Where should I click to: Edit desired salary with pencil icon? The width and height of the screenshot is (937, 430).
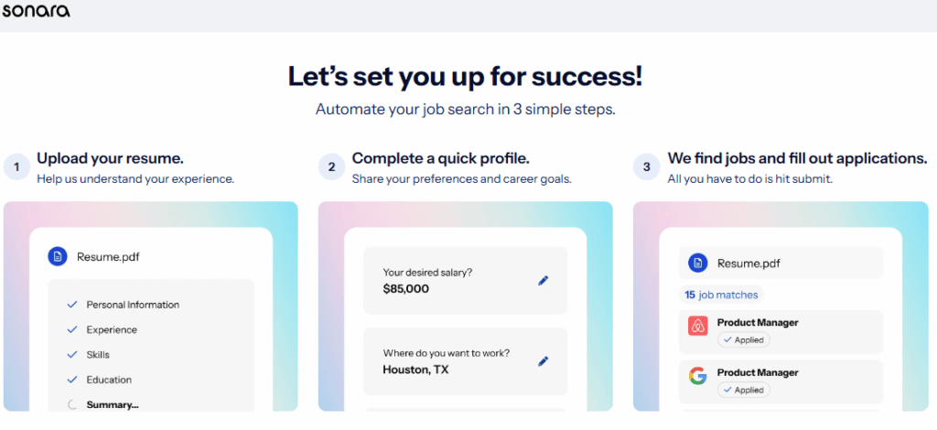pyautogui.click(x=543, y=281)
